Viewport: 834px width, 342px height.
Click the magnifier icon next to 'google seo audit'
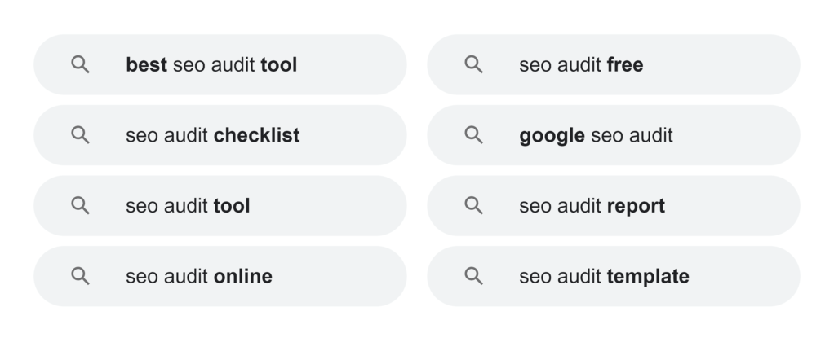[473, 135]
